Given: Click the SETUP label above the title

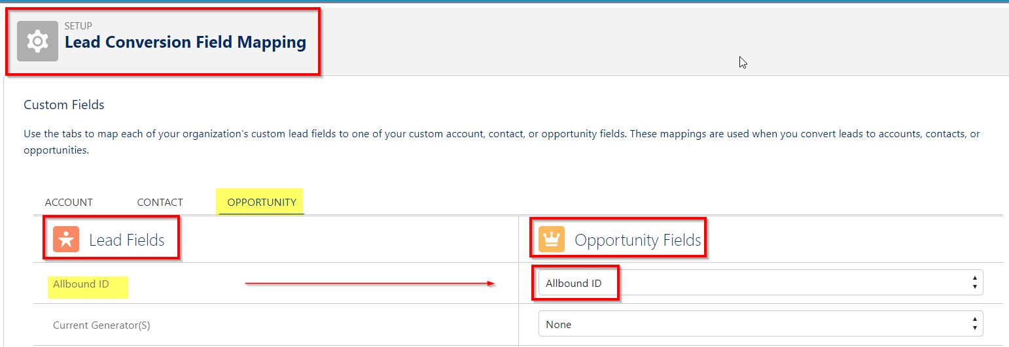Looking at the screenshot, I should click(x=79, y=26).
